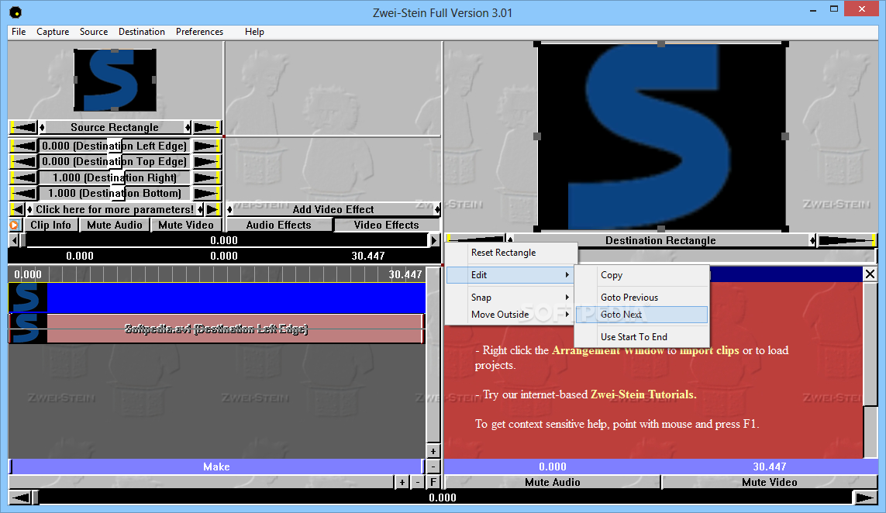
Task: Open Clip Info
Action: [x=50, y=225]
